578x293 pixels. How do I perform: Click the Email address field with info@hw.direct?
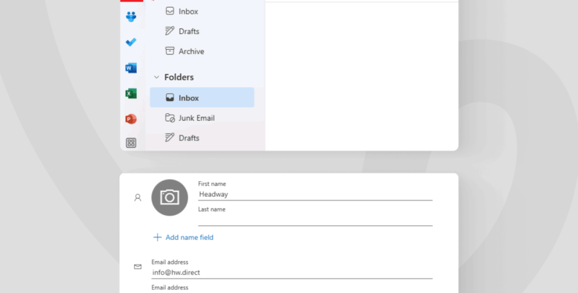pyautogui.click(x=292, y=272)
